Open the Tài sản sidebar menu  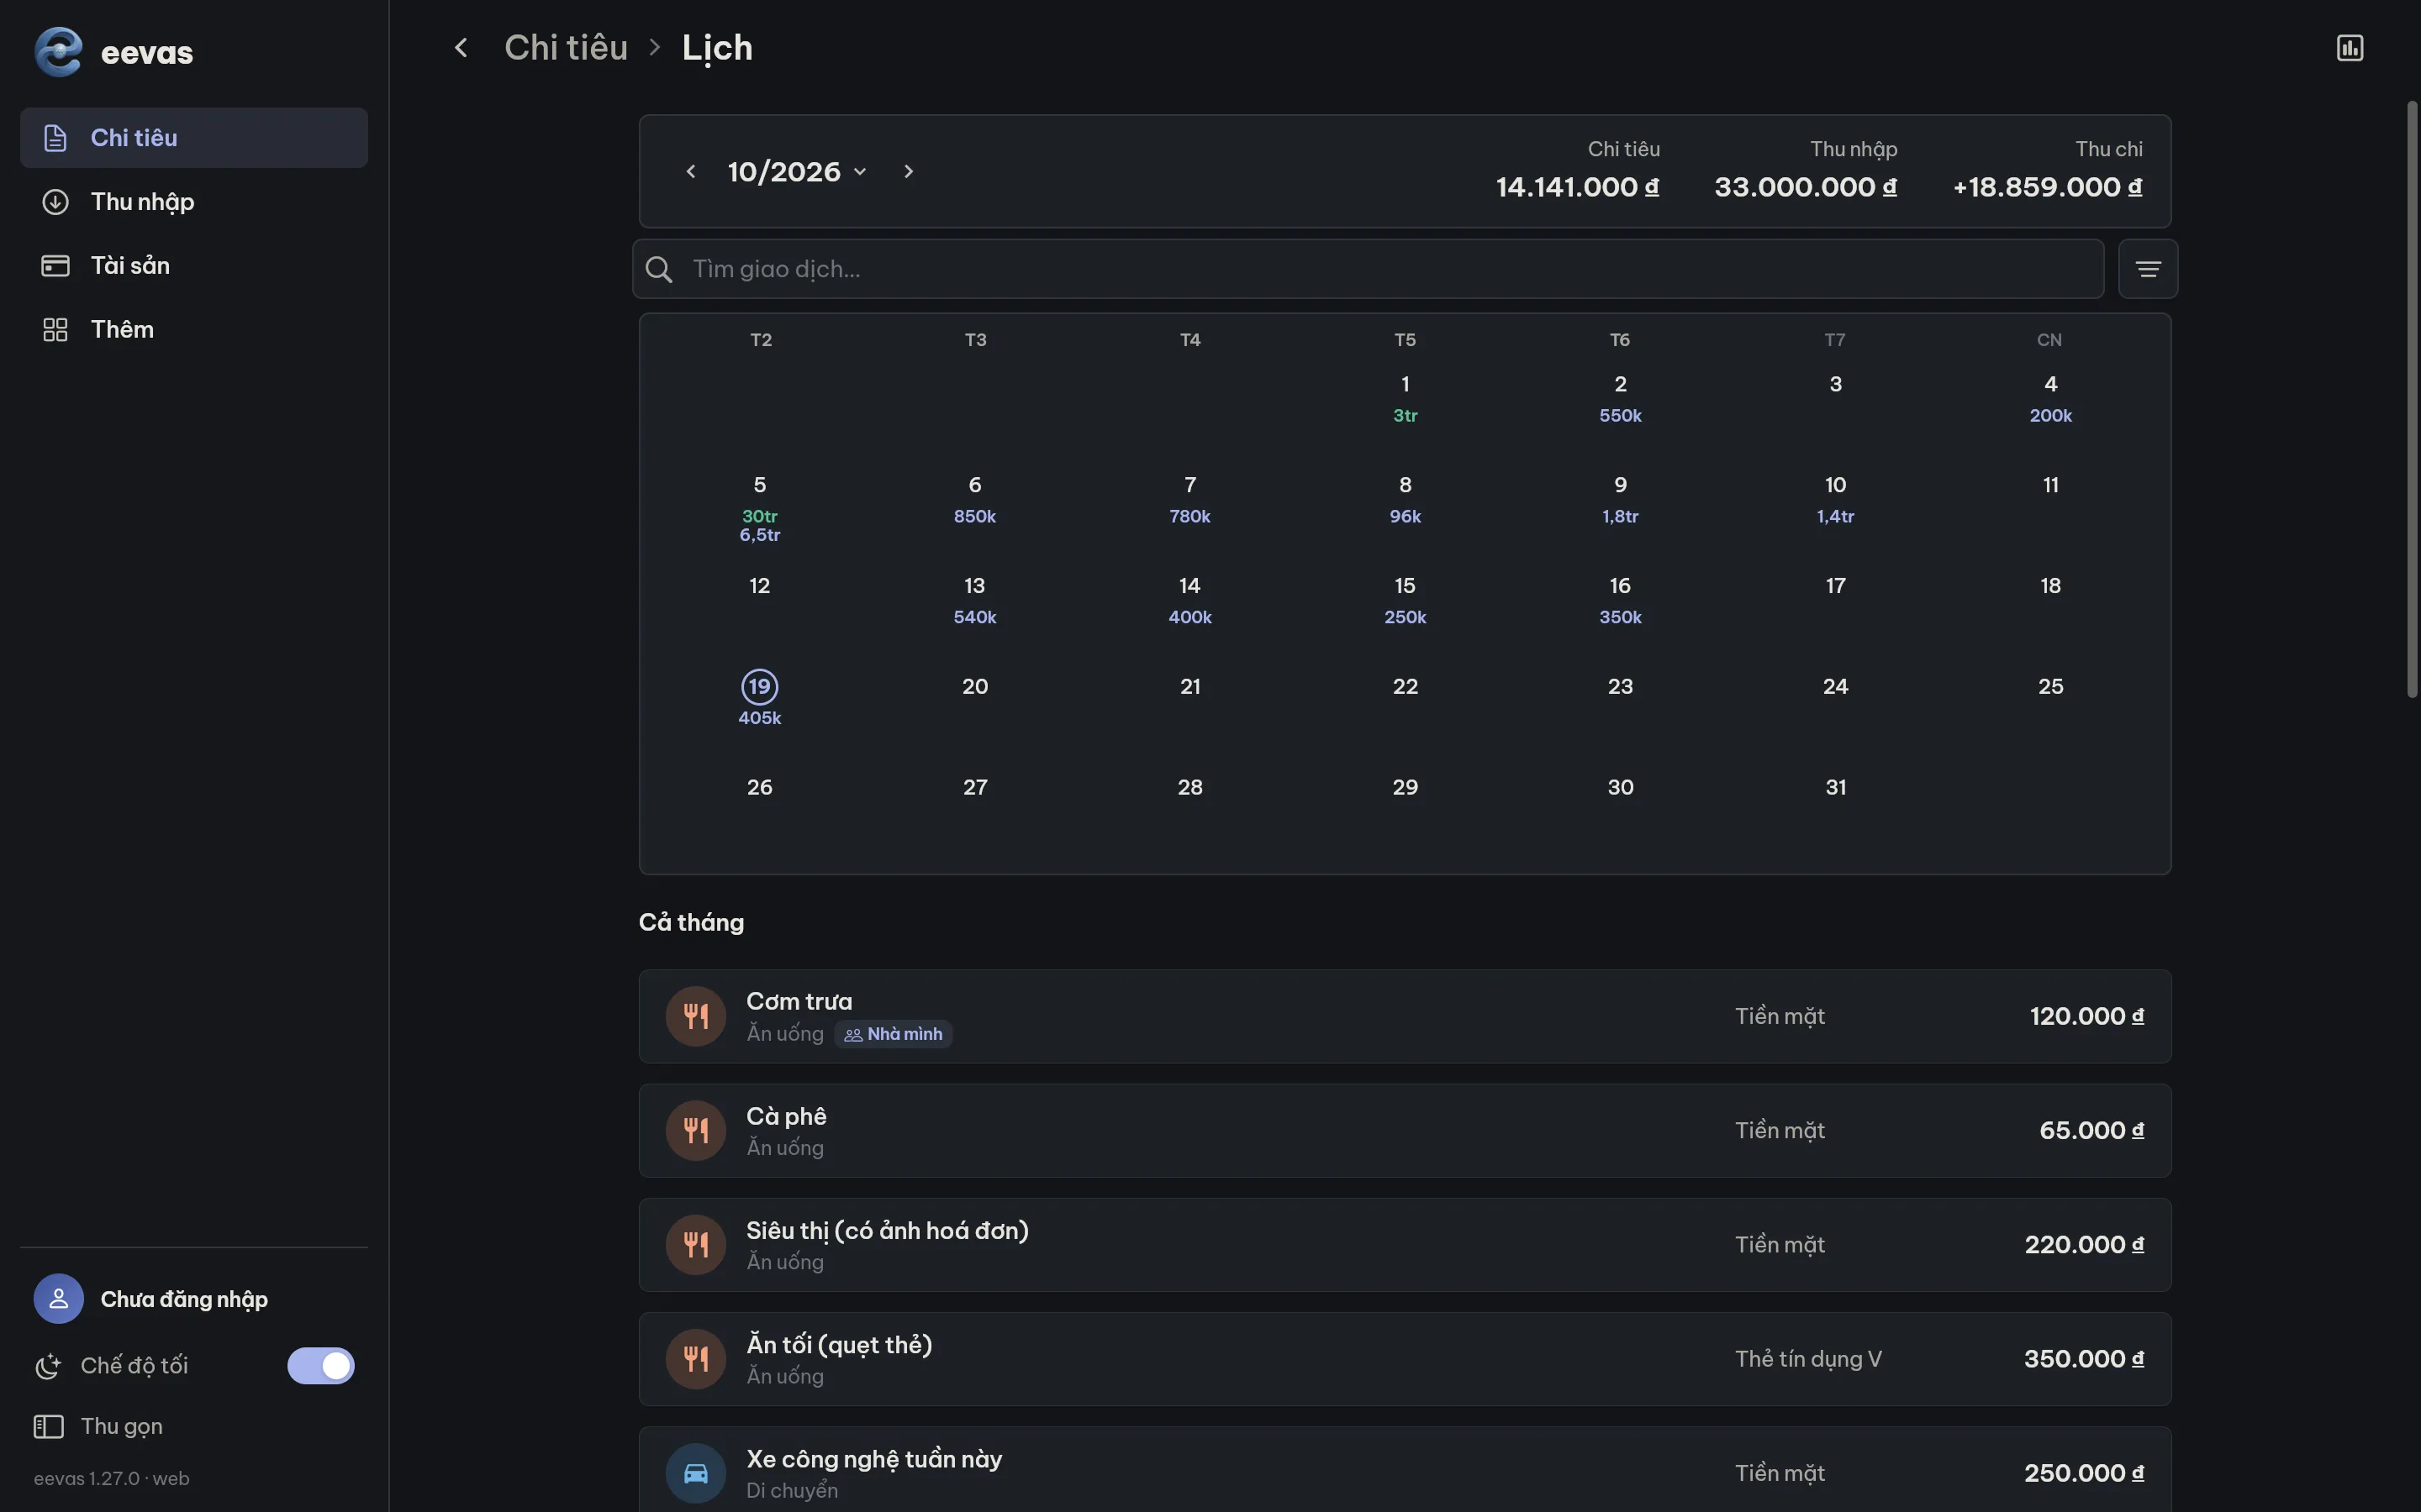pyautogui.click(x=194, y=266)
